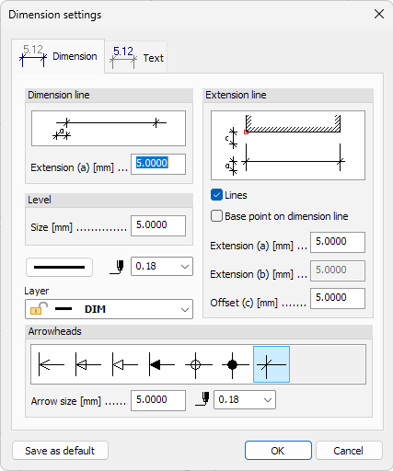Click the Arrow size field
Viewport: 393px width, 471px height.
pos(158,400)
